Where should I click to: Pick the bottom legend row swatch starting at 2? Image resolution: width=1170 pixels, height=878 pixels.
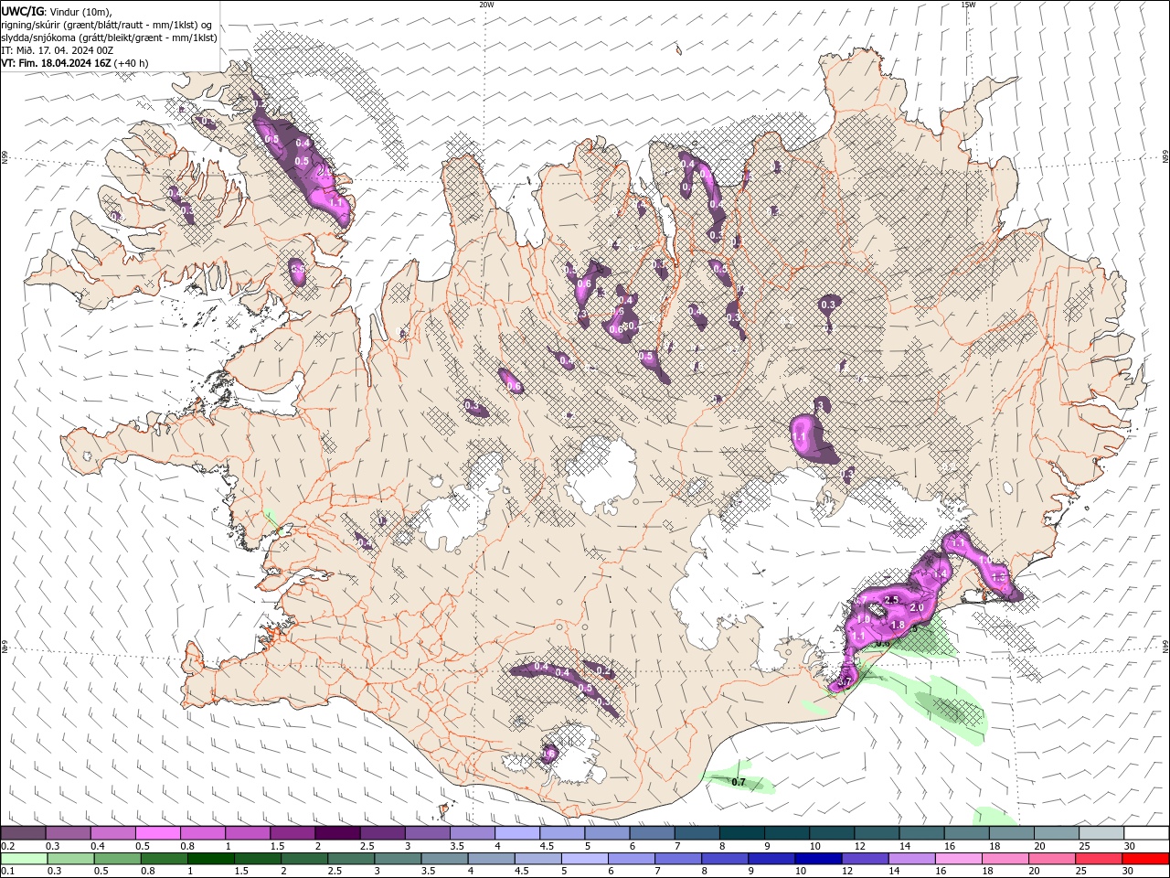304,859
